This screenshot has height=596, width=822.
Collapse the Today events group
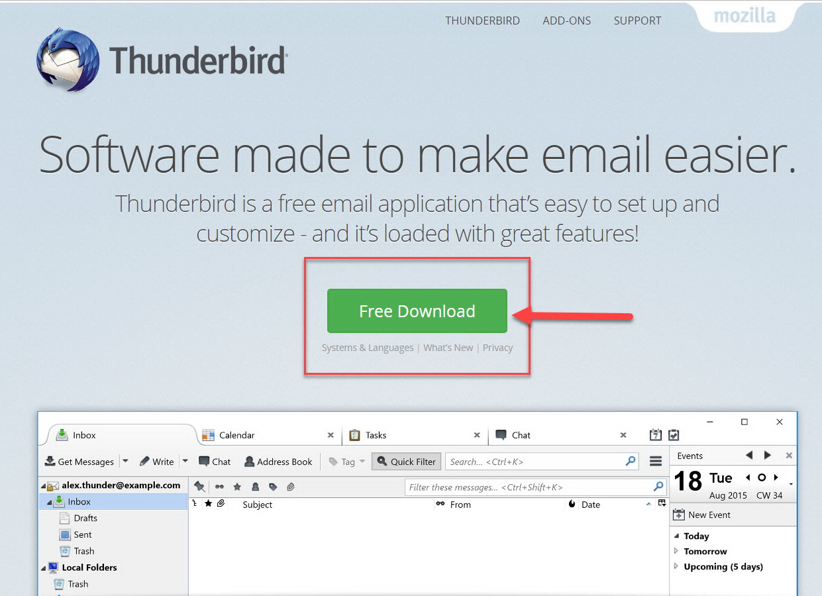pyautogui.click(x=676, y=536)
